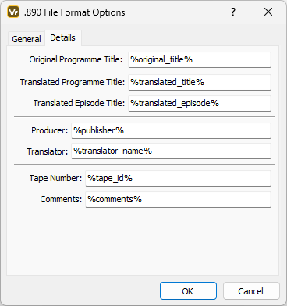Select the Comments input box
The image size is (287, 306).
click(x=178, y=199)
